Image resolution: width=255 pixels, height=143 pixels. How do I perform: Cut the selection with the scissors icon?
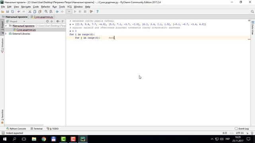[30, 12]
